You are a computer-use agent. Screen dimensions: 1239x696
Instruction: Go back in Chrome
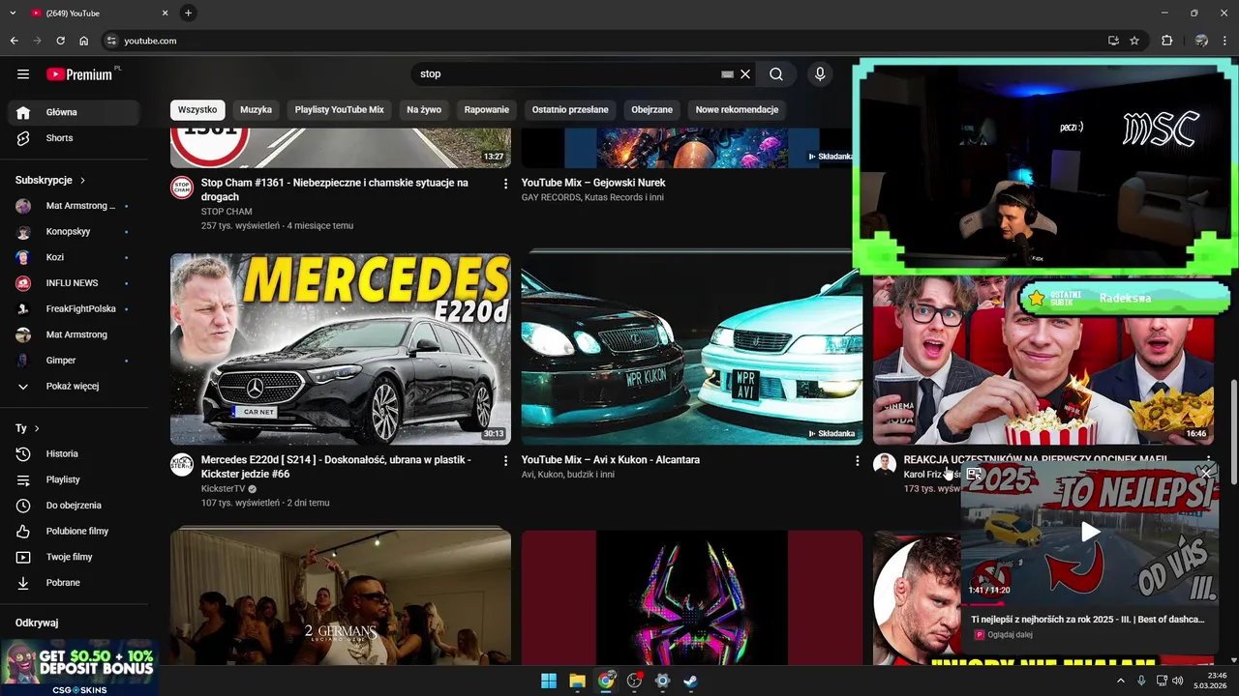tap(14, 41)
